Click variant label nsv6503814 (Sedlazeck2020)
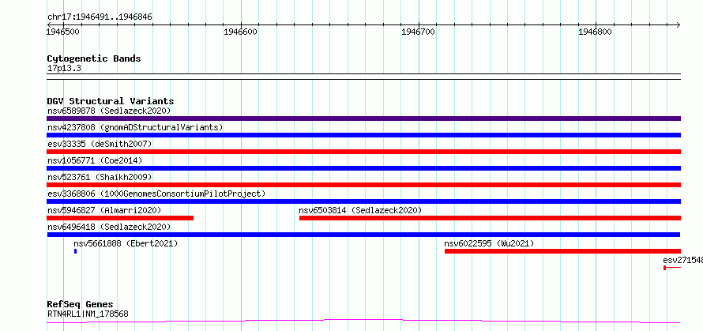This screenshot has height=331, width=703. (x=360, y=210)
